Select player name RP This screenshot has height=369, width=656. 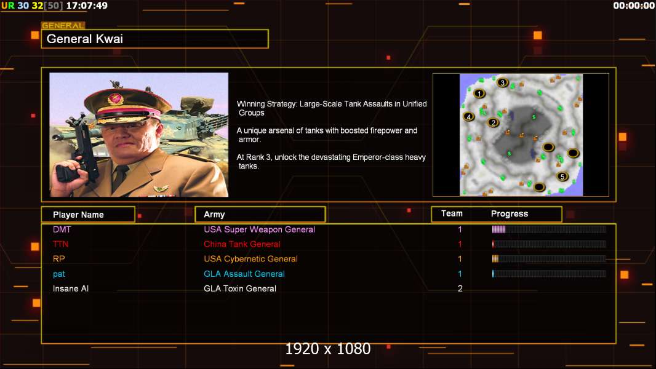58,259
